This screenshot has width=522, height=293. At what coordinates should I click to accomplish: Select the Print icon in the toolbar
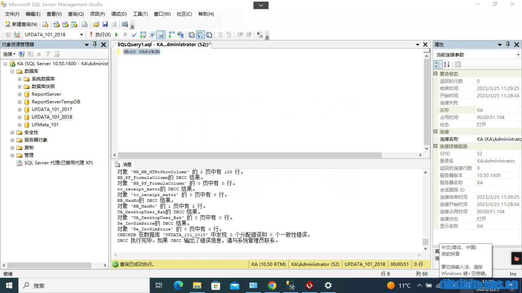114,24
